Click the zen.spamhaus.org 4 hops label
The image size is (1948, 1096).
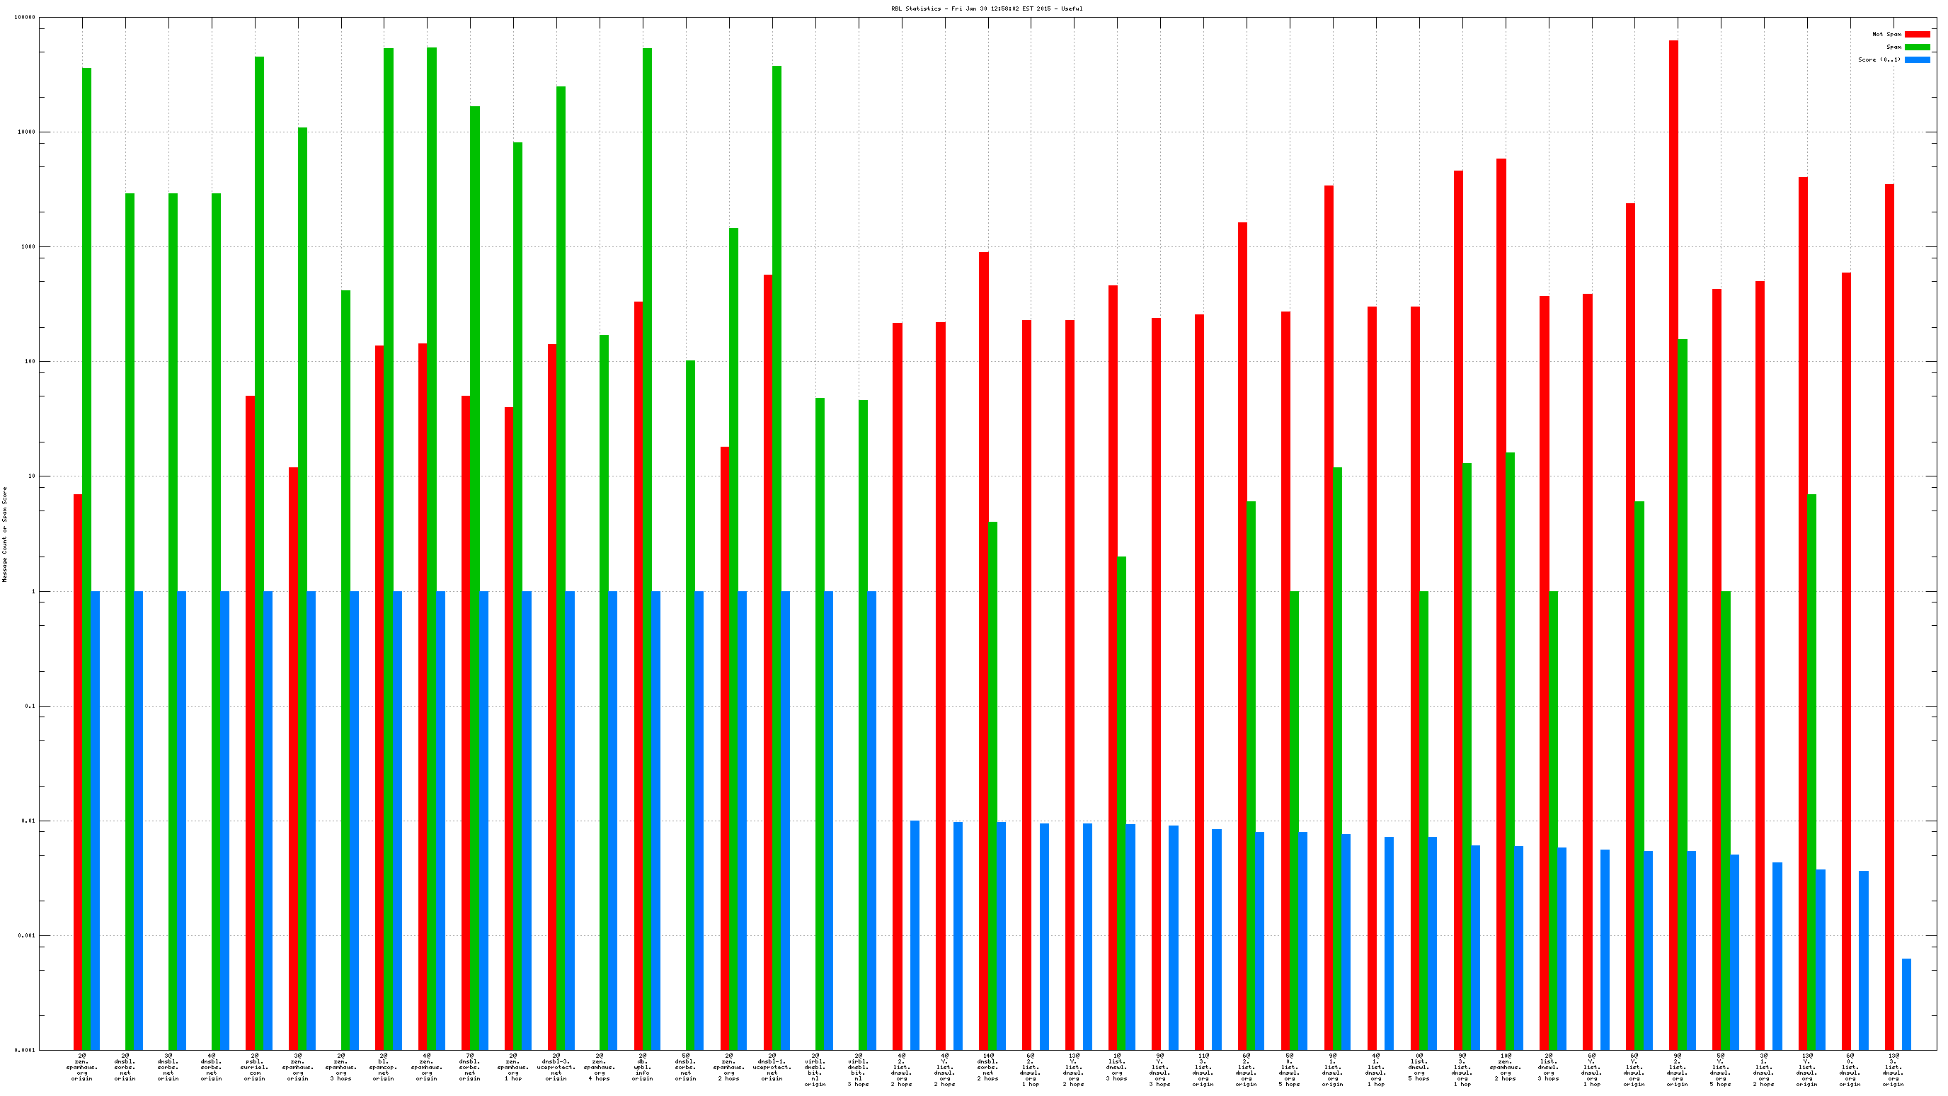click(600, 1066)
